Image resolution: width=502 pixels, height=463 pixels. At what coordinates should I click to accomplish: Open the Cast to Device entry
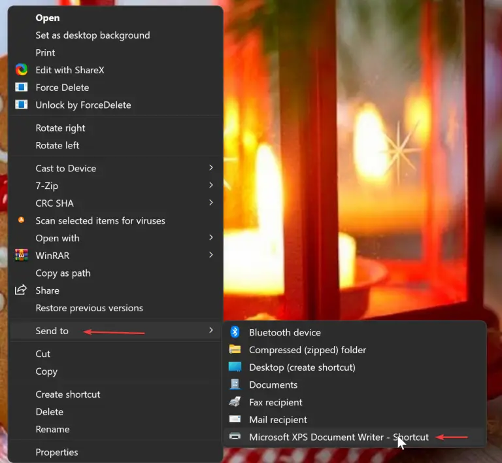(116, 169)
